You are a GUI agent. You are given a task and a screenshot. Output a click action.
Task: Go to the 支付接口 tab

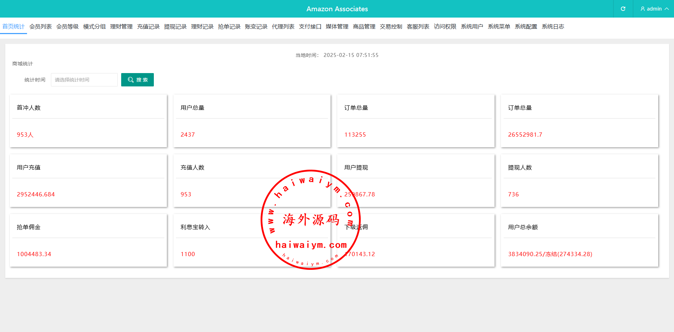pyautogui.click(x=310, y=27)
